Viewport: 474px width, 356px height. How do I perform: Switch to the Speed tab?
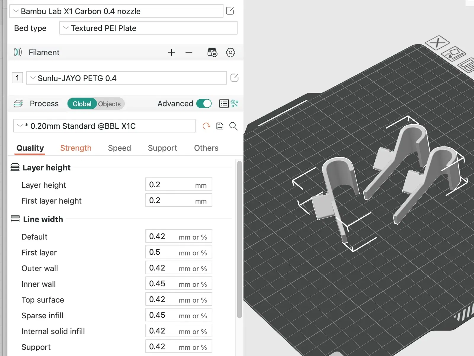119,148
